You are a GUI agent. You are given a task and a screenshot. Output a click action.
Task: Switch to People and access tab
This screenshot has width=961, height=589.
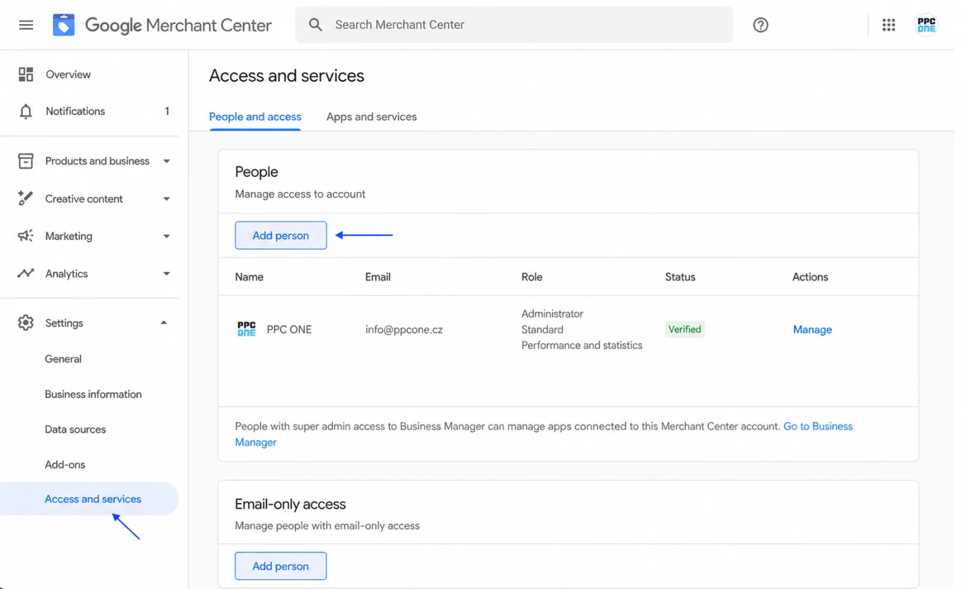(x=255, y=117)
